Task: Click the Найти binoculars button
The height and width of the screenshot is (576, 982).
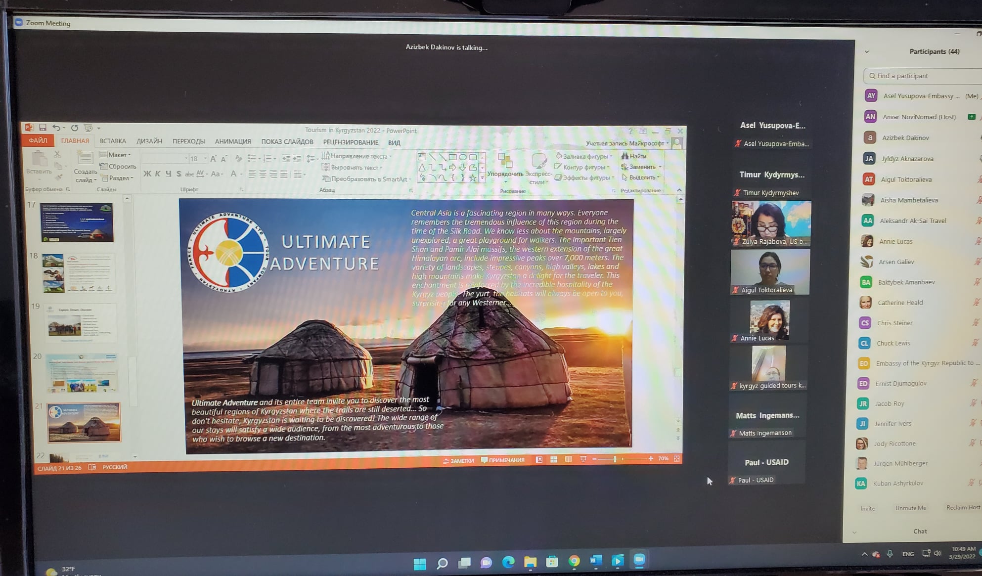Action: 634,156
